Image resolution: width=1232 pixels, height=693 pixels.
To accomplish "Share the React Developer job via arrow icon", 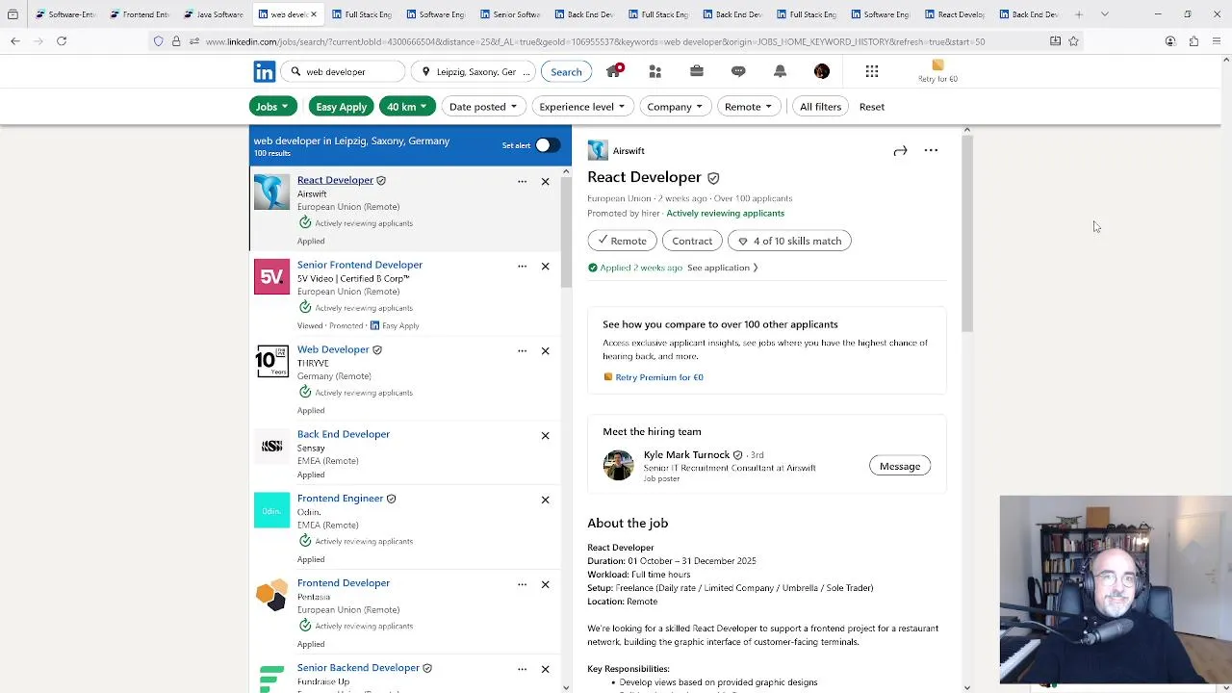I will (x=900, y=150).
